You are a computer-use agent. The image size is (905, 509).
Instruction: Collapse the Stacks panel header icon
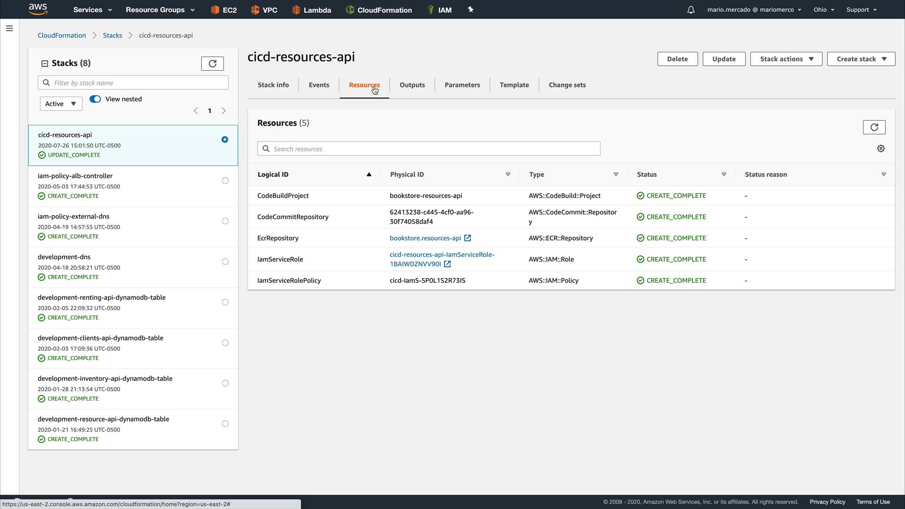coord(45,63)
